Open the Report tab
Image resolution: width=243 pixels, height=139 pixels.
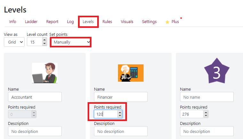(52, 21)
